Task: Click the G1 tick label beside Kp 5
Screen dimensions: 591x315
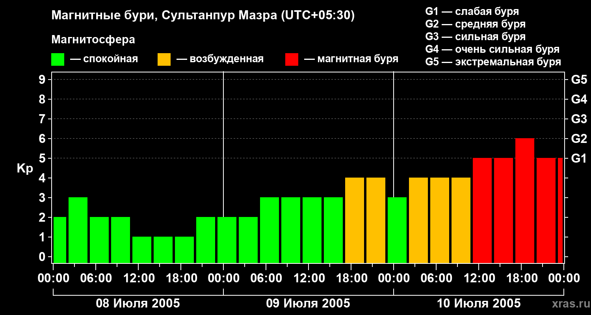Action: pyautogui.click(x=579, y=158)
